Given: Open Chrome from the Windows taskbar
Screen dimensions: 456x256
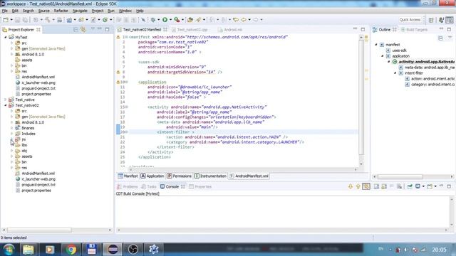Looking at the screenshot, I should pyautogui.click(x=71, y=250).
